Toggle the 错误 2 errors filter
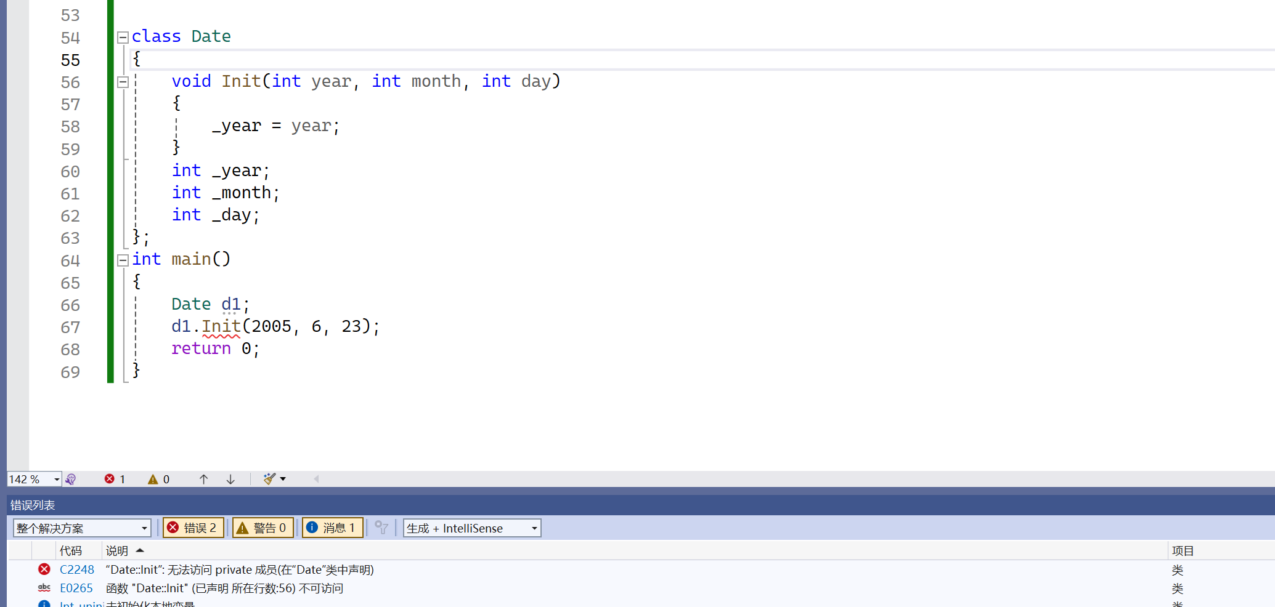Screen dimensions: 1275x607 click(193, 528)
